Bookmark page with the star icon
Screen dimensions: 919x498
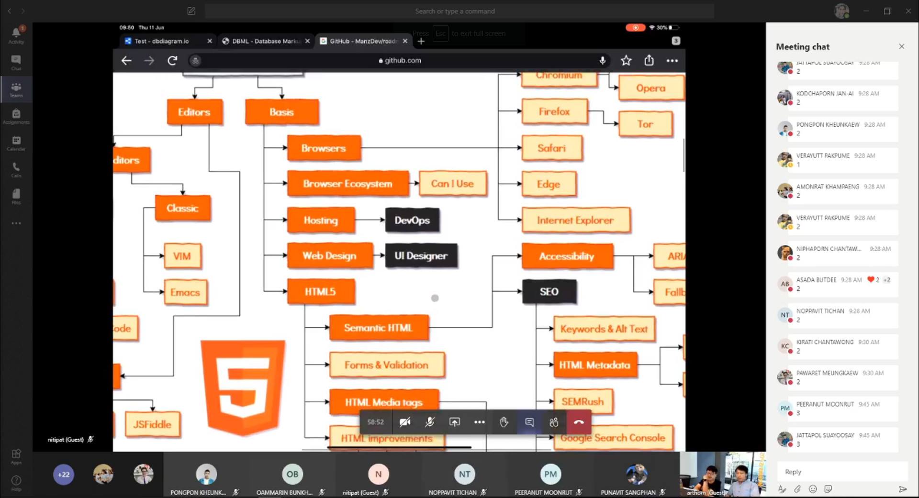626,60
